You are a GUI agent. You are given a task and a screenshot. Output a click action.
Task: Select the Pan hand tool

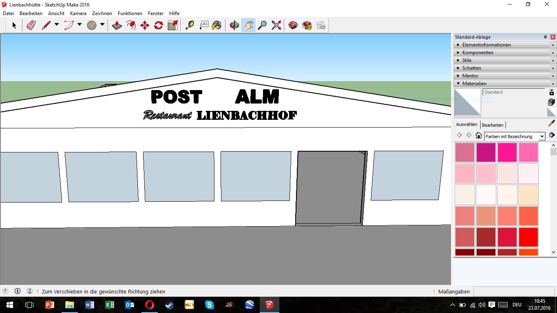(x=248, y=25)
